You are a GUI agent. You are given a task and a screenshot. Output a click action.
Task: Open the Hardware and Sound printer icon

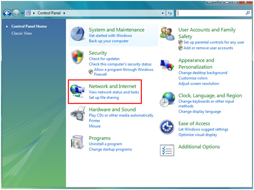78,114
